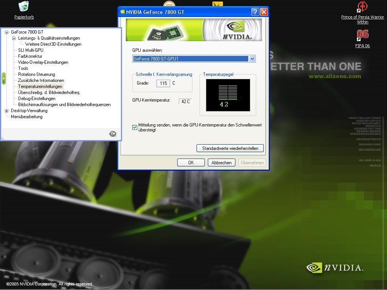Collapse Leistungs- & Qualitätseinstellungen node
387x290 pixels.
click(14, 38)
